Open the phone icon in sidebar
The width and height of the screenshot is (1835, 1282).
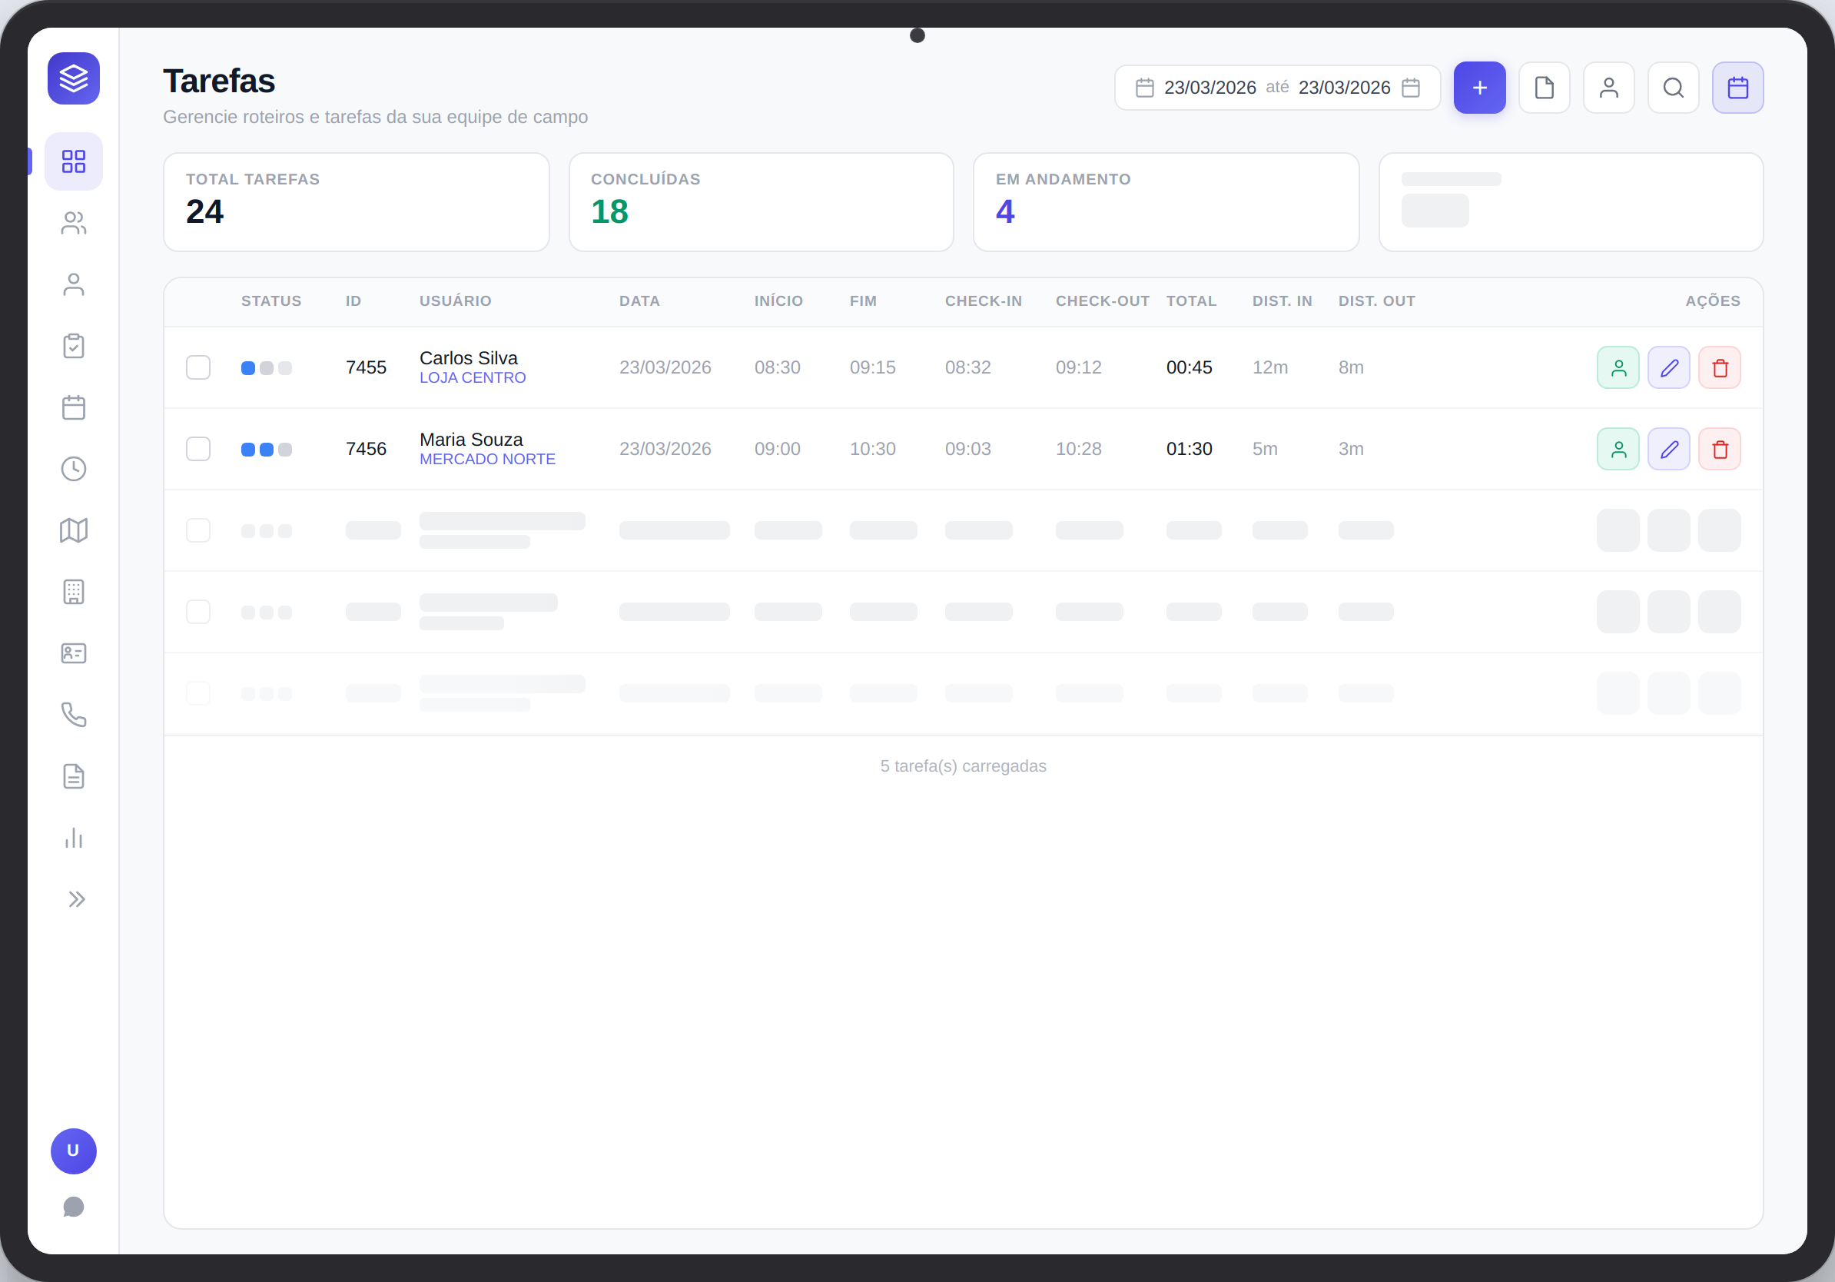(x=74, y=715)
